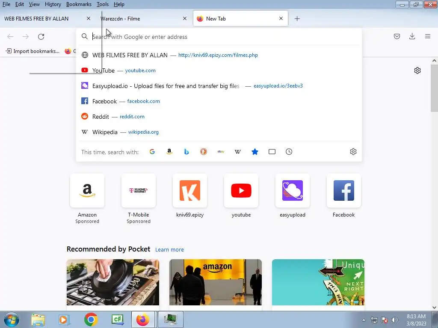Close the WEB FILMES FREE BY ALLAN tab

tap(88, 18)
